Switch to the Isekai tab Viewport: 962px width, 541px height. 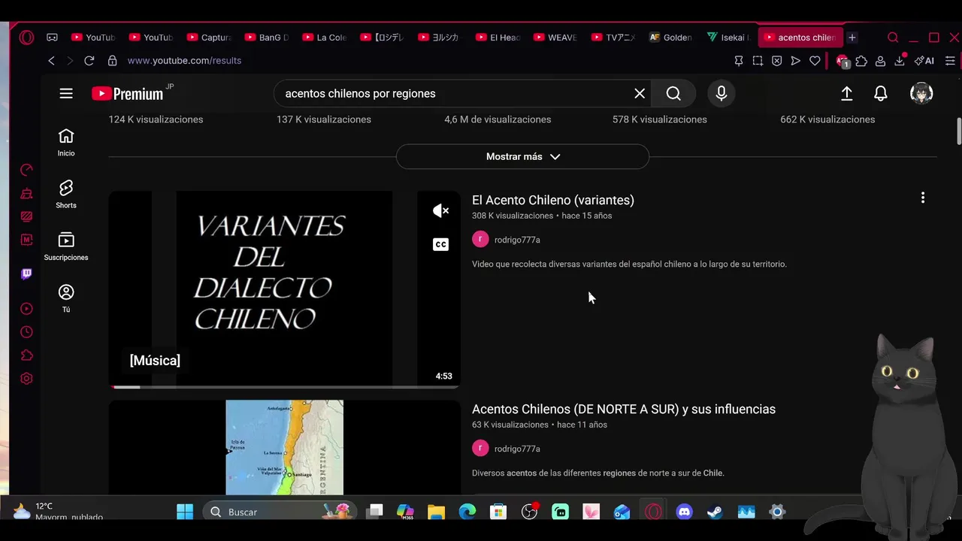pyautogui.click(x=730, y=38)
